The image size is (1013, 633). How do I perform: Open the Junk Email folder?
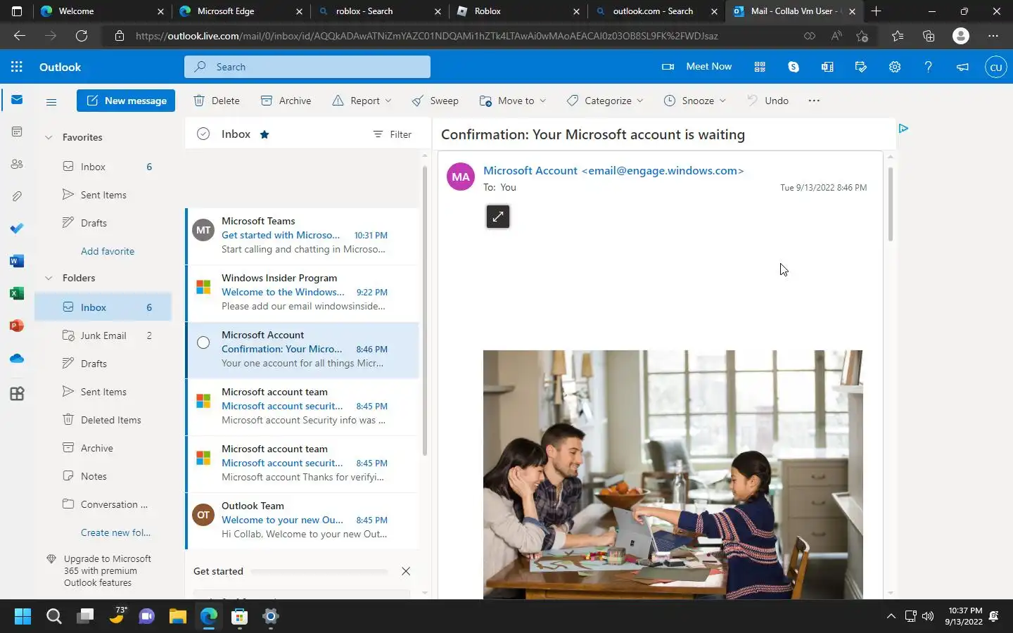(x=103, y=335)
